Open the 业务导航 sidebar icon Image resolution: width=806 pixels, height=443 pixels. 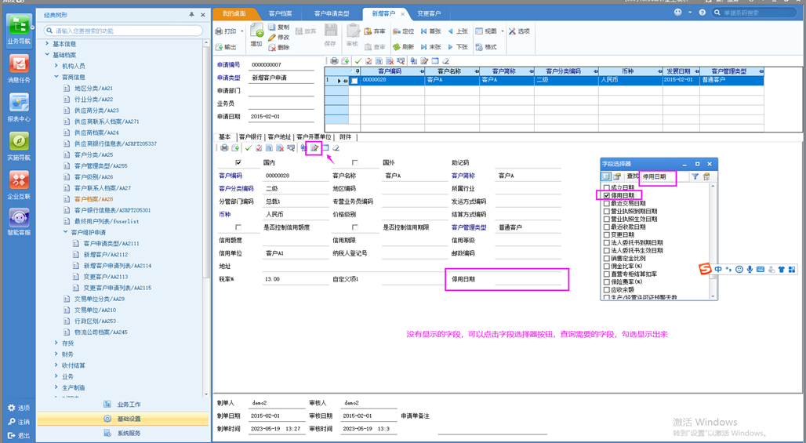[19, 29]
